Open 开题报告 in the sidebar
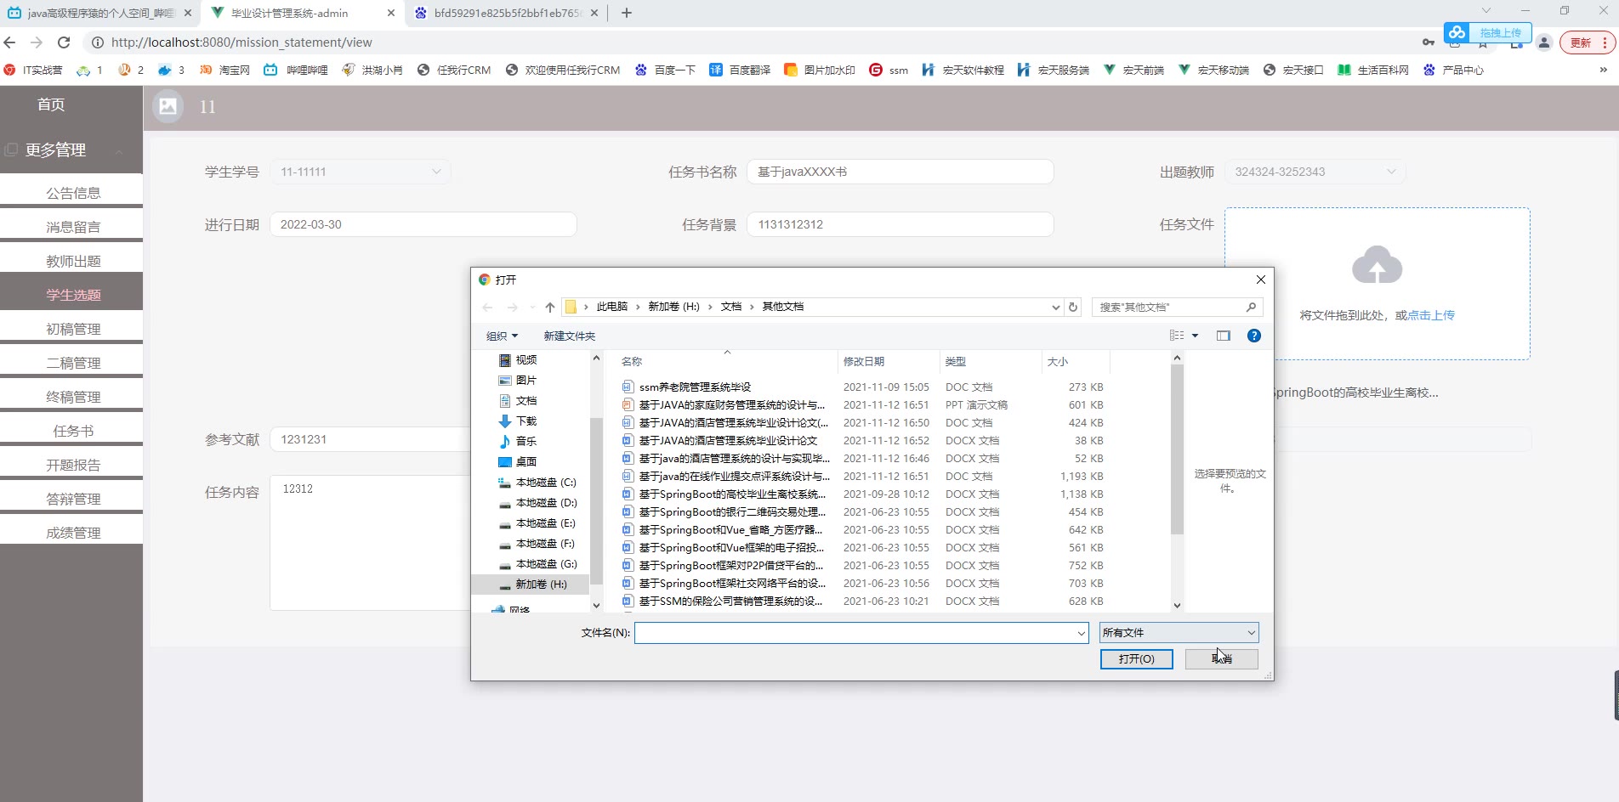The height and width of the screenshot is (802, 1619). 73,465
